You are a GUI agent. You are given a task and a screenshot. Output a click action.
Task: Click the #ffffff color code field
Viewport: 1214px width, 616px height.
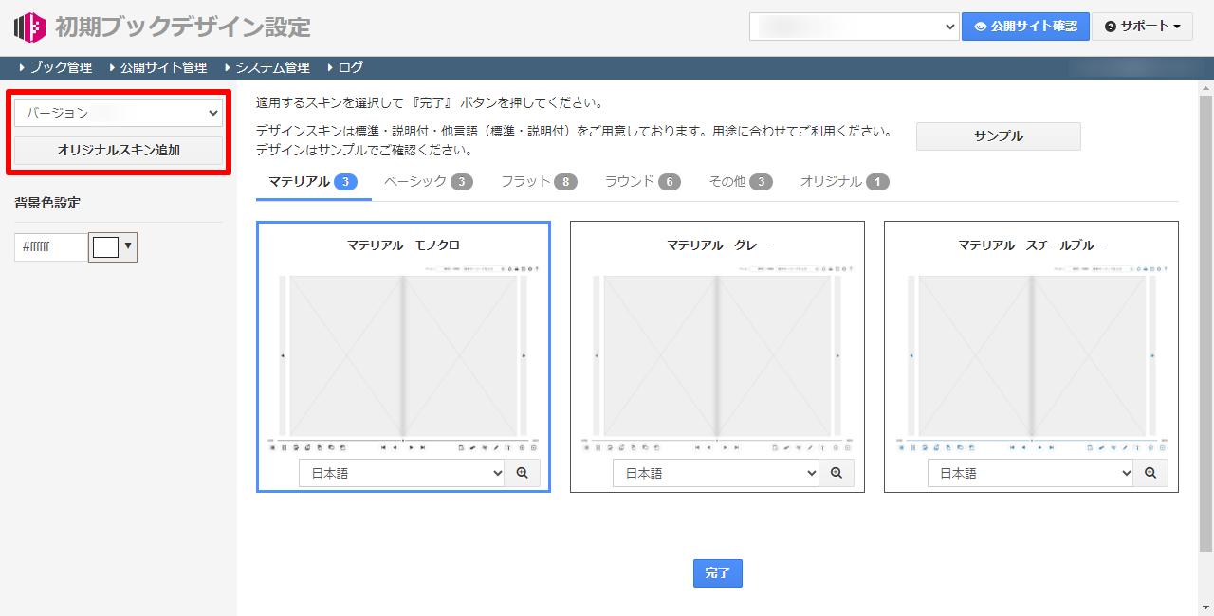pyautogui.click(x=49, y=247)
